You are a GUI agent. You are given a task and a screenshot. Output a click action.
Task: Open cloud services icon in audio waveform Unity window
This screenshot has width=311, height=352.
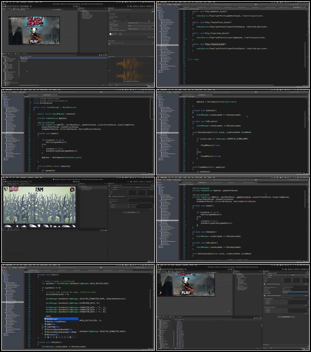[131, 6]
